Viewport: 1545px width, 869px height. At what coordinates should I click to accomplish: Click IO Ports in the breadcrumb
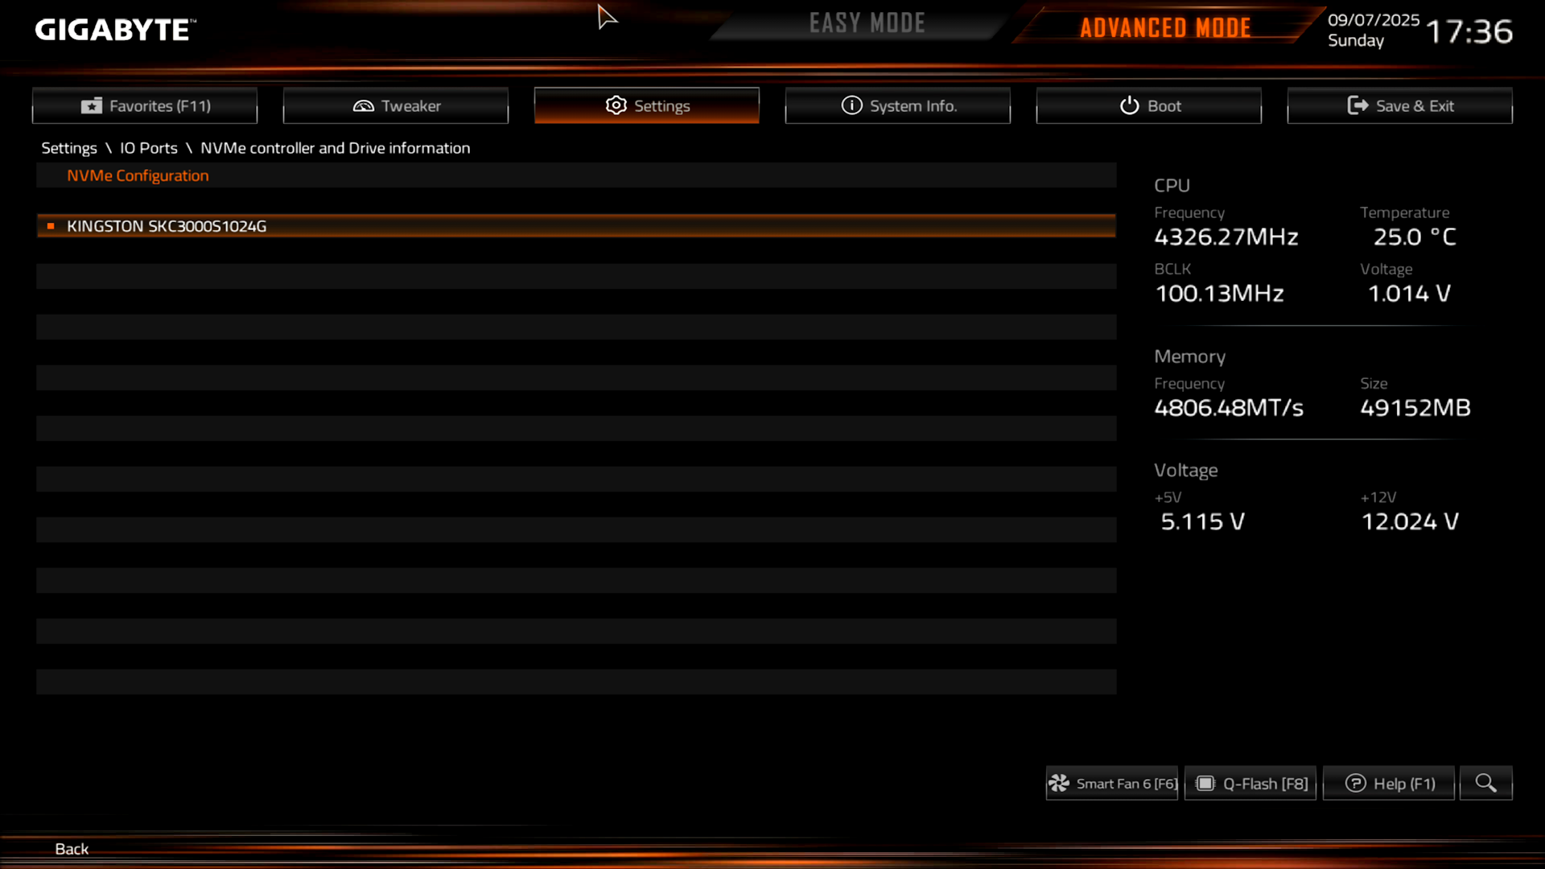point(149,148)
